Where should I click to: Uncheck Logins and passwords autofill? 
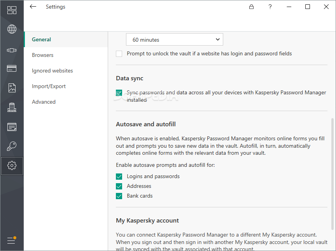(x=119, y=177)
